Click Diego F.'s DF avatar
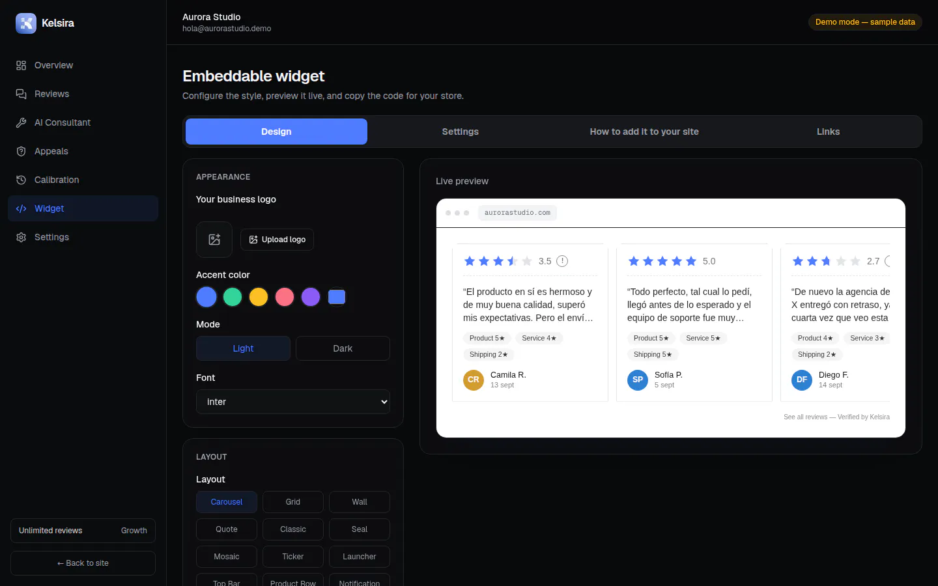The image size is (938, 586). pyautogui.click(x=802, y=380)
